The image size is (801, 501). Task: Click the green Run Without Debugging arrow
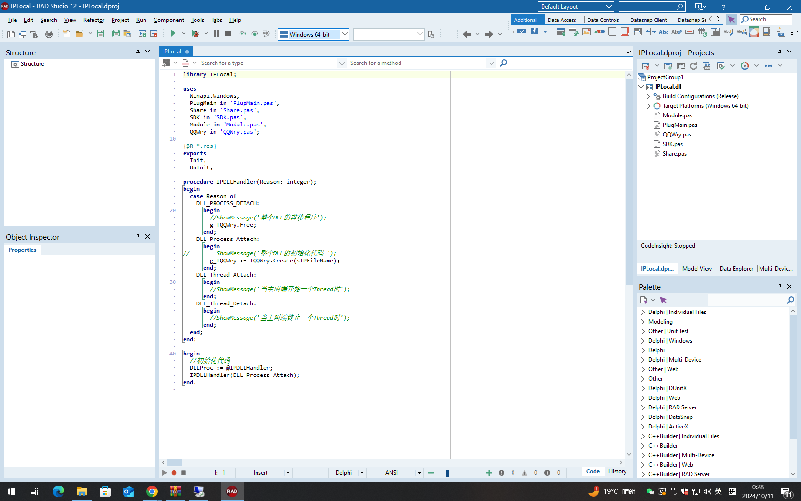173,33
